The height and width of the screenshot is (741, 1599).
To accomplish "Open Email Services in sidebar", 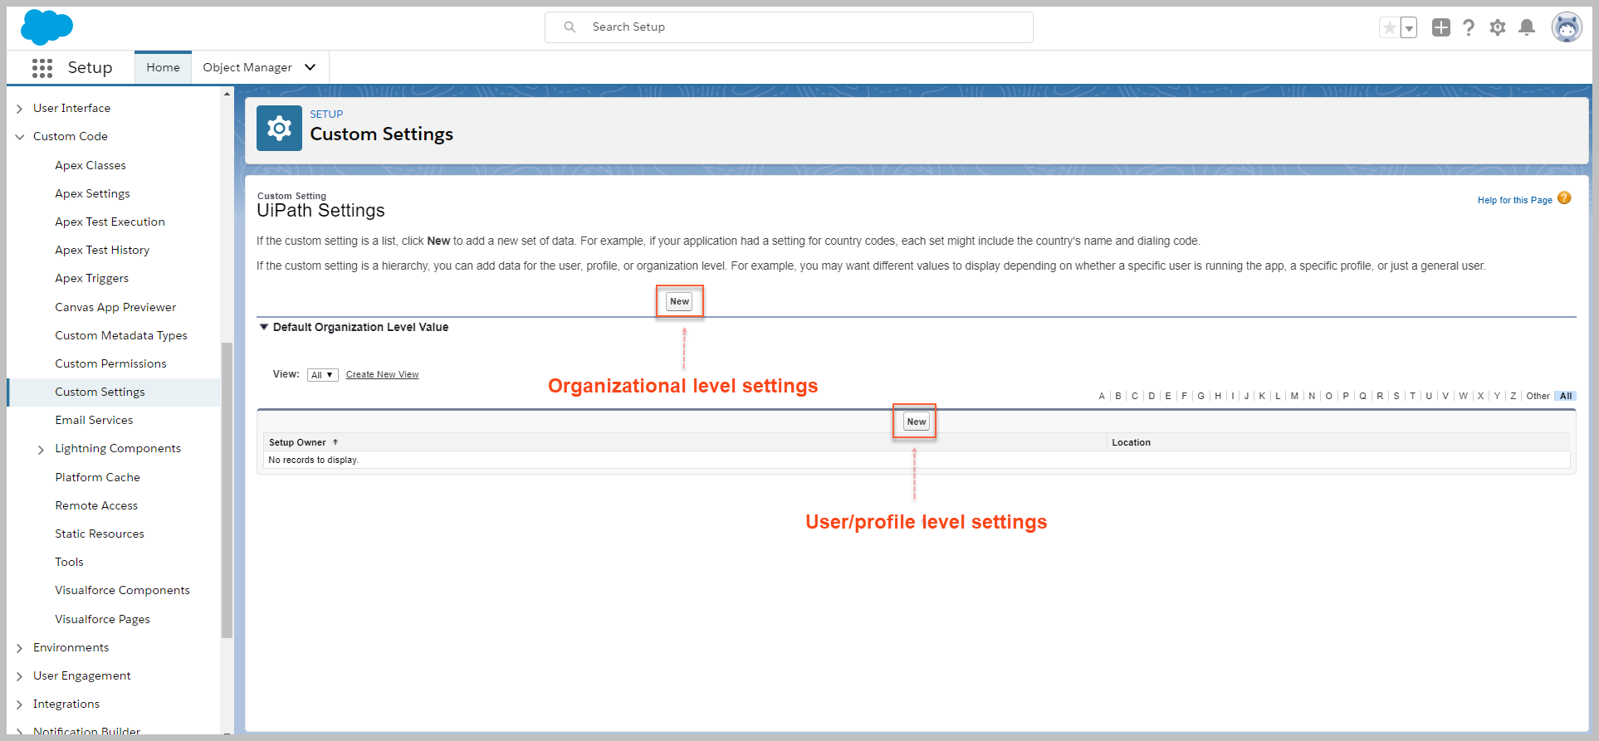I will (x=94, y=420).
